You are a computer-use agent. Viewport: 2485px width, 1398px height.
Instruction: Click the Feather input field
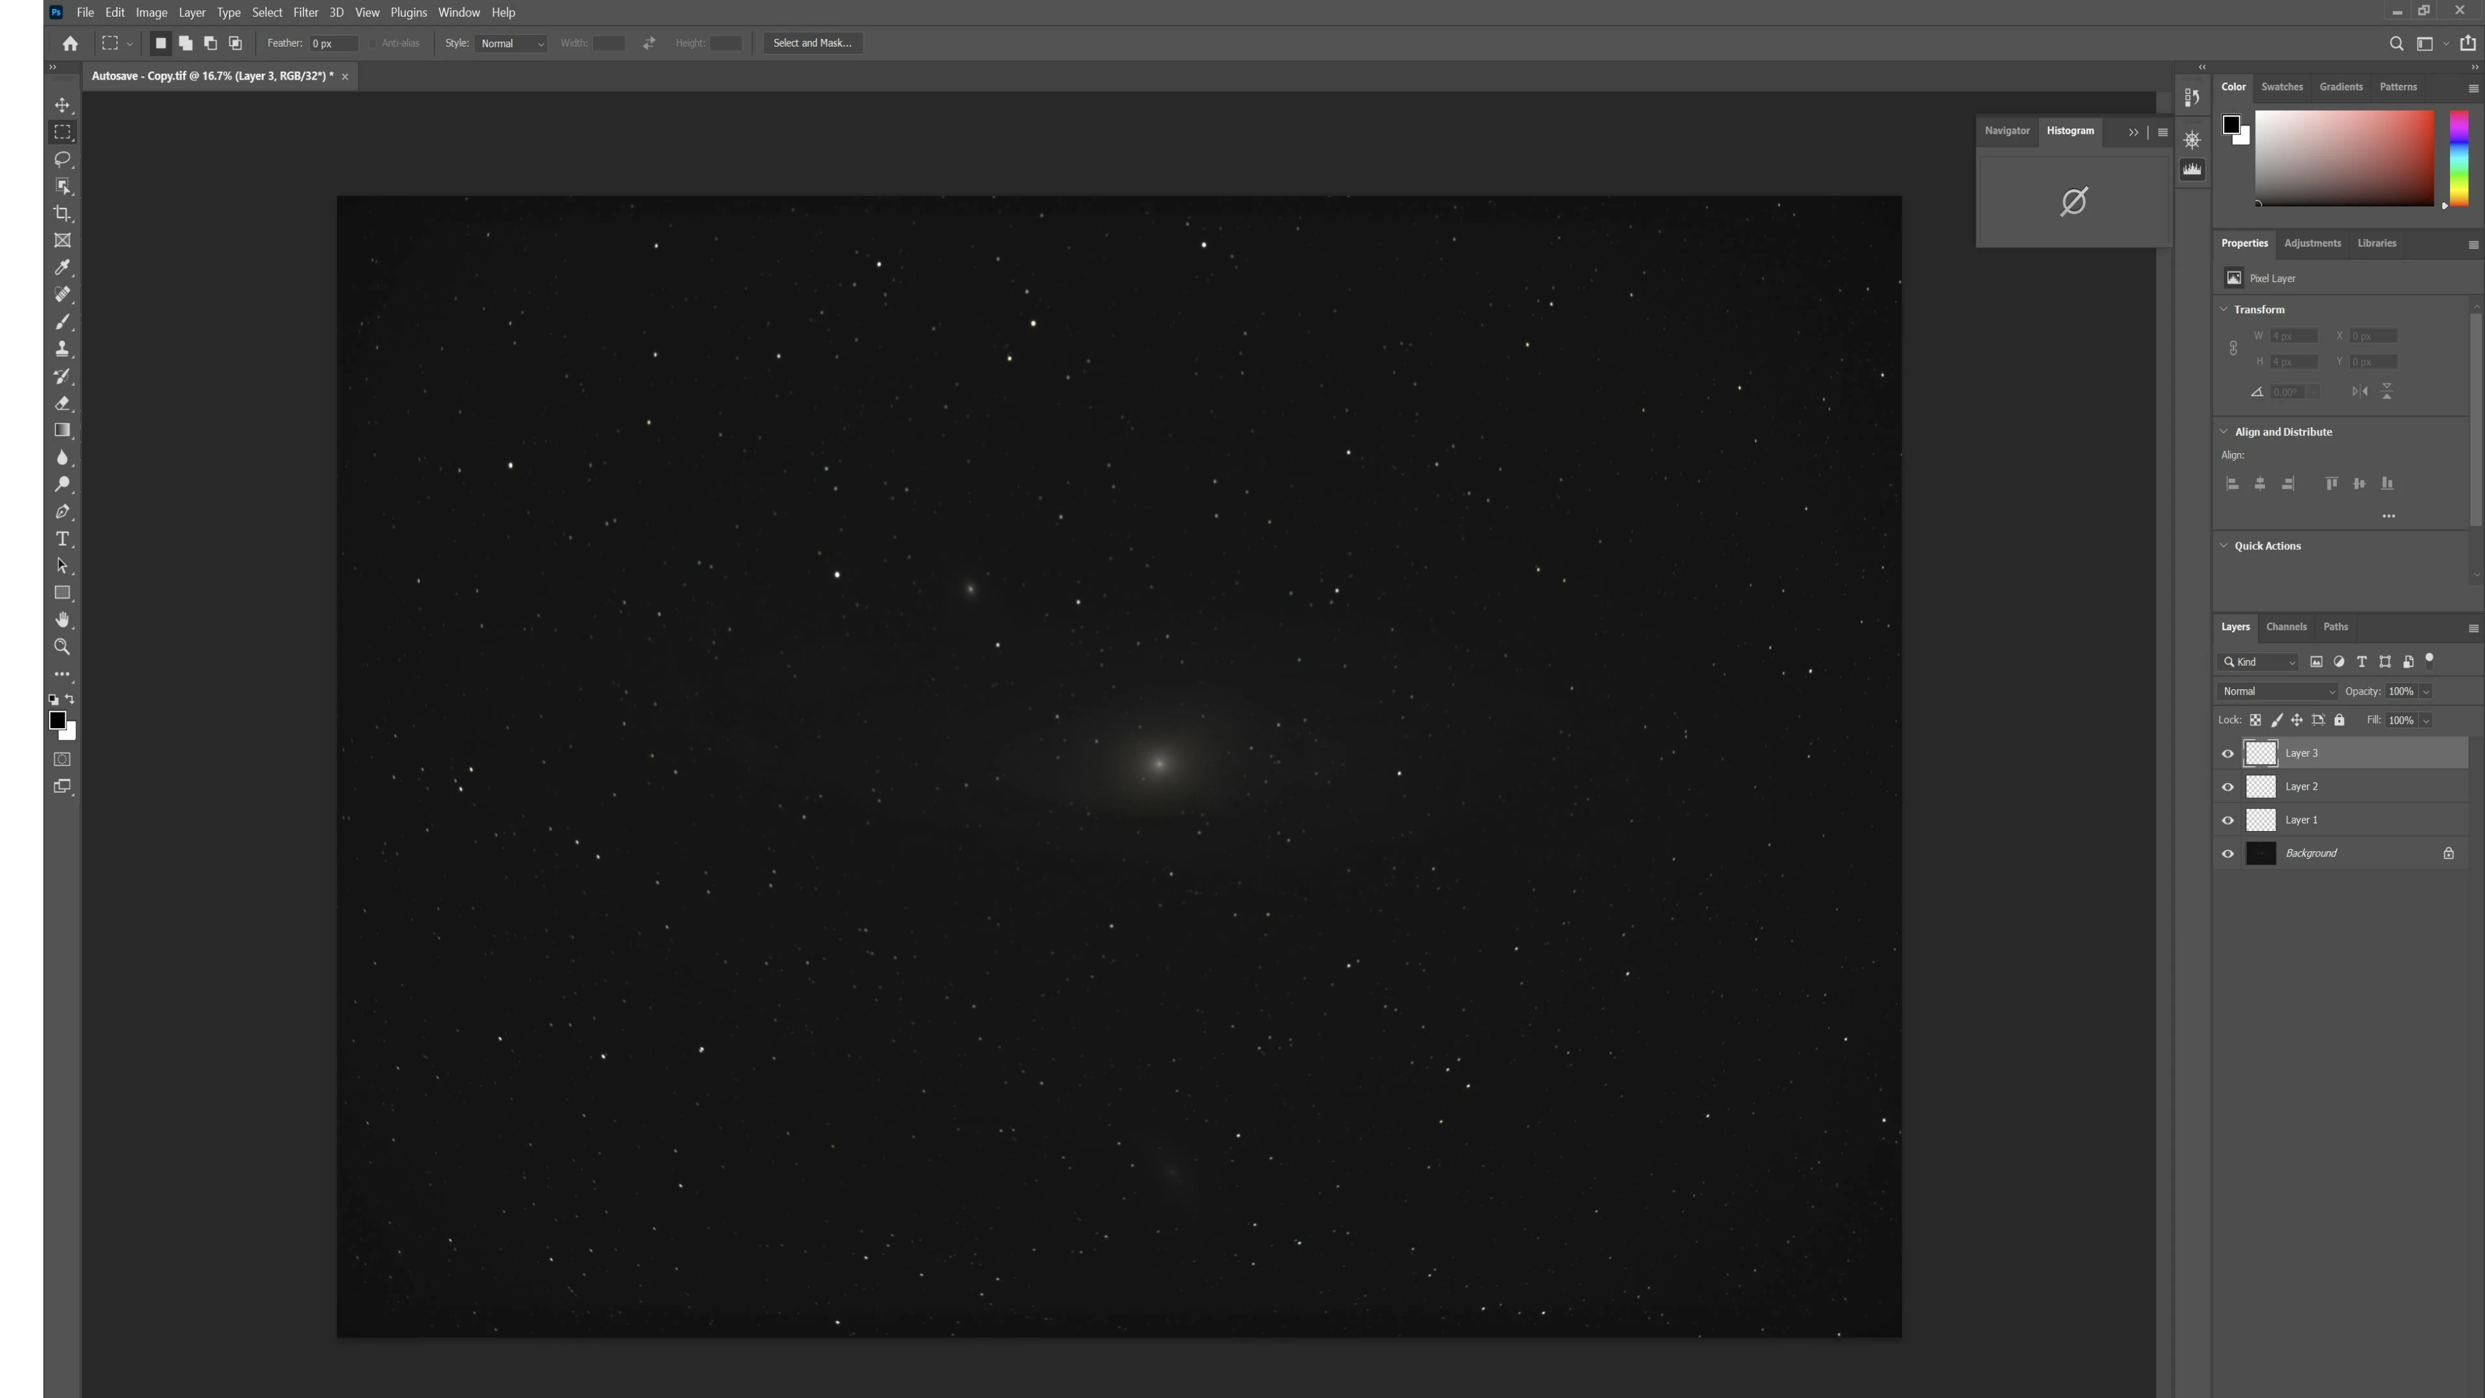click(333, 43)
